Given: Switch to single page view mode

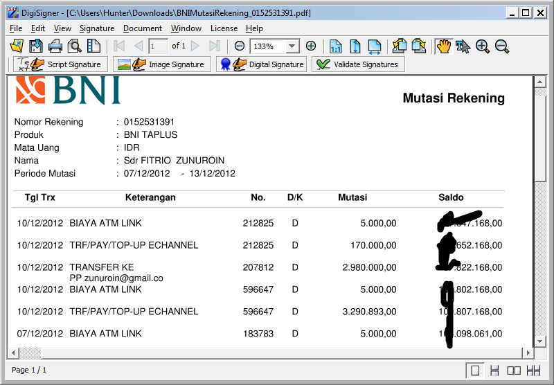Looking at the screenshot, I should (x=475, y=370).
